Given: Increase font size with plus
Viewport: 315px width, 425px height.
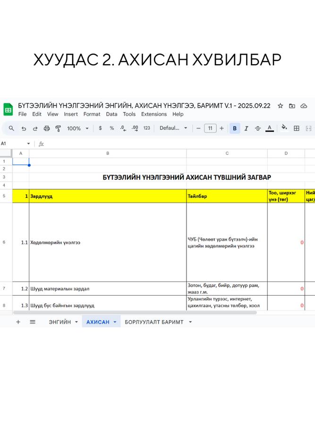Looking at the screenshot, I should [221, 128].
